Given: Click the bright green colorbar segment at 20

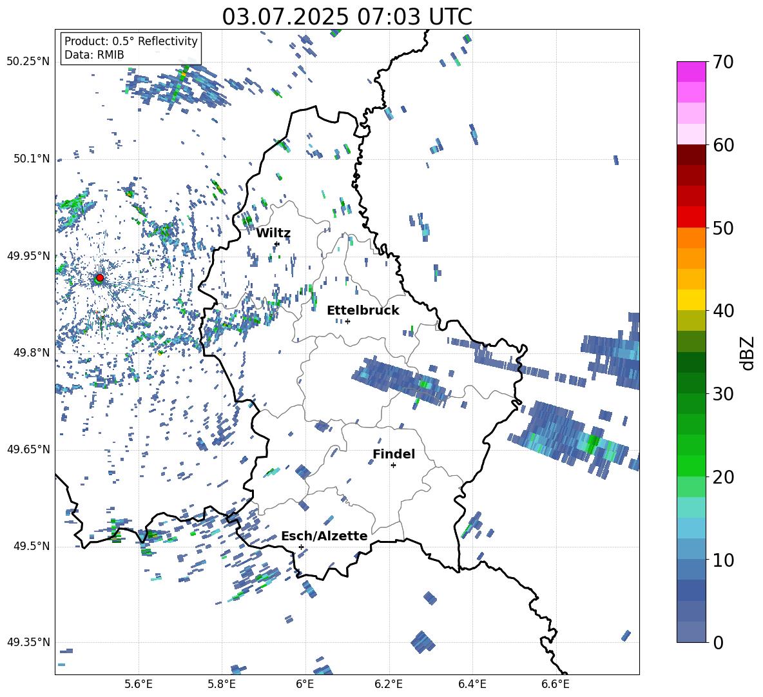Looking at the screenshot, I should point(691,466).
